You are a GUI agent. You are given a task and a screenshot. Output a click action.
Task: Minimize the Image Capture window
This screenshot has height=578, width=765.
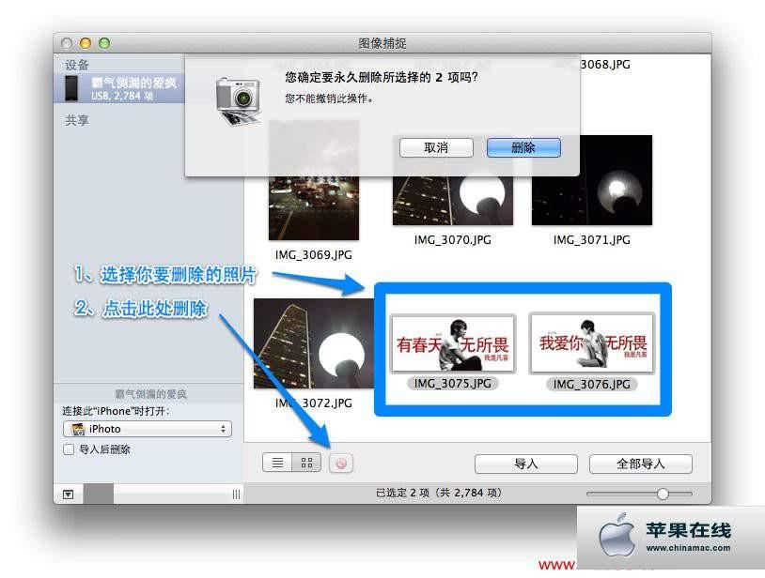tap(86, 43)
